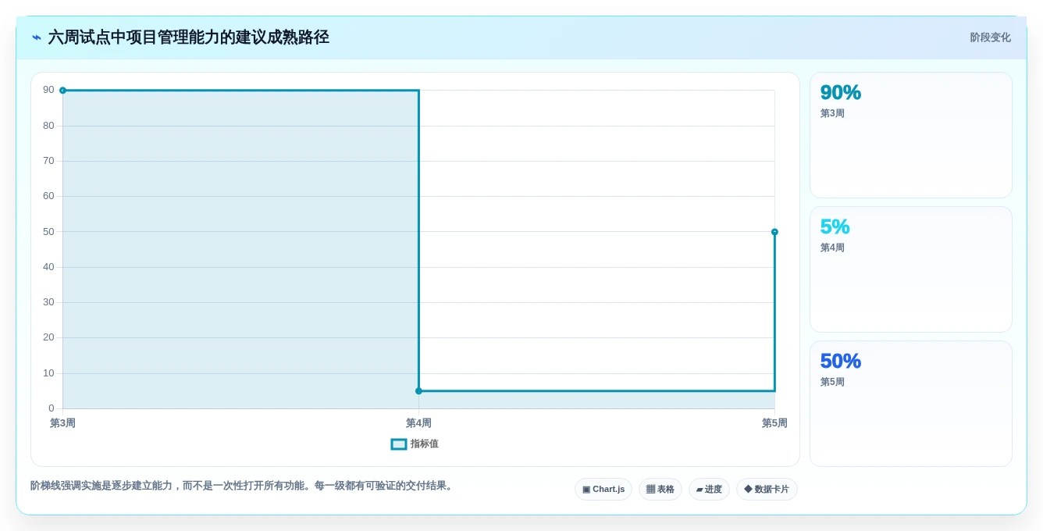Click the lightning icon beside the title

(37, 37)
